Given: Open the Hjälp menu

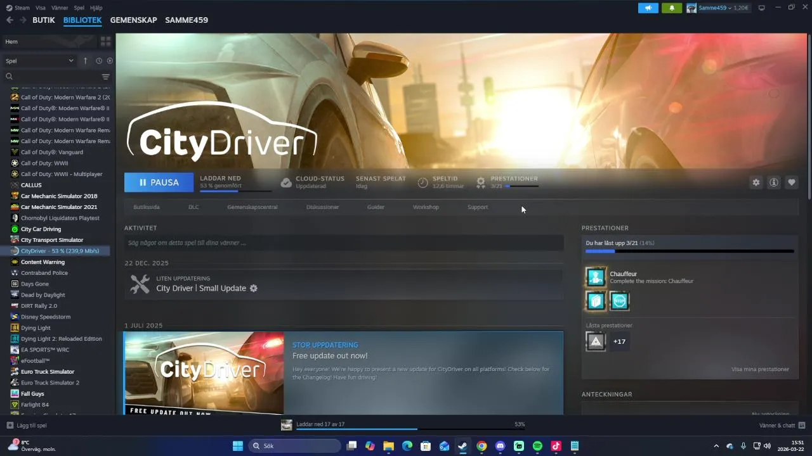Looking at the screenshot, I should tap(96, 8).
